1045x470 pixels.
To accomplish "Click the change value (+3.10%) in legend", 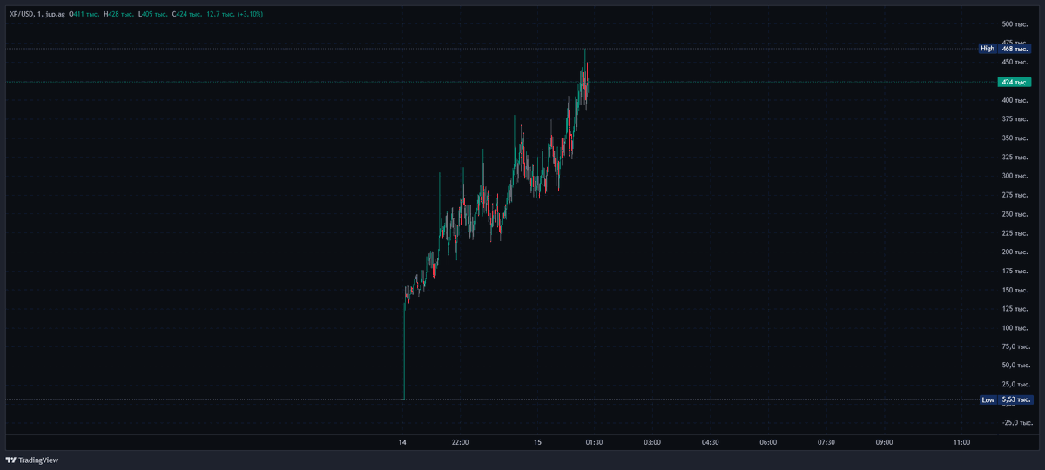I will (x=248, y=15).
